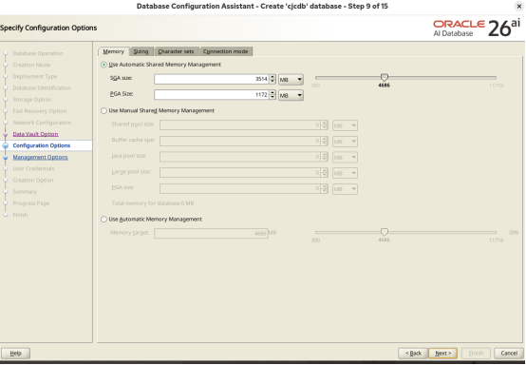Viewport: 526px width, 365px height.
Task: Click the Large pool size field
Action: 240,173
